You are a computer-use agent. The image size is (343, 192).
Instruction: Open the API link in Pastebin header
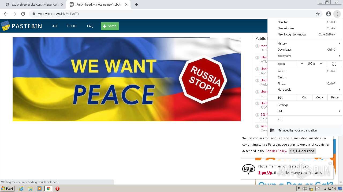click(55, 26)
